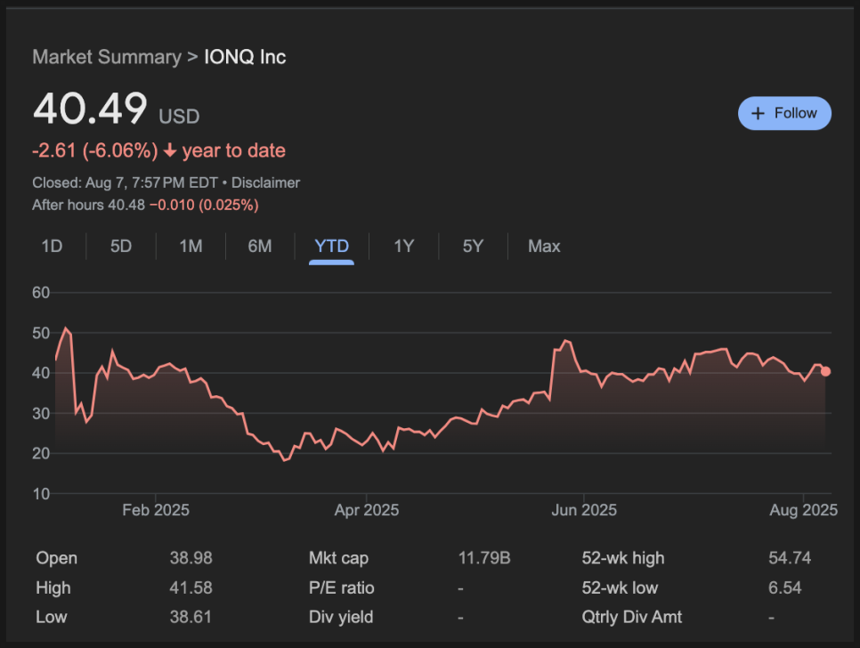Click the Qtrly Div Amt label

(632, 617)
